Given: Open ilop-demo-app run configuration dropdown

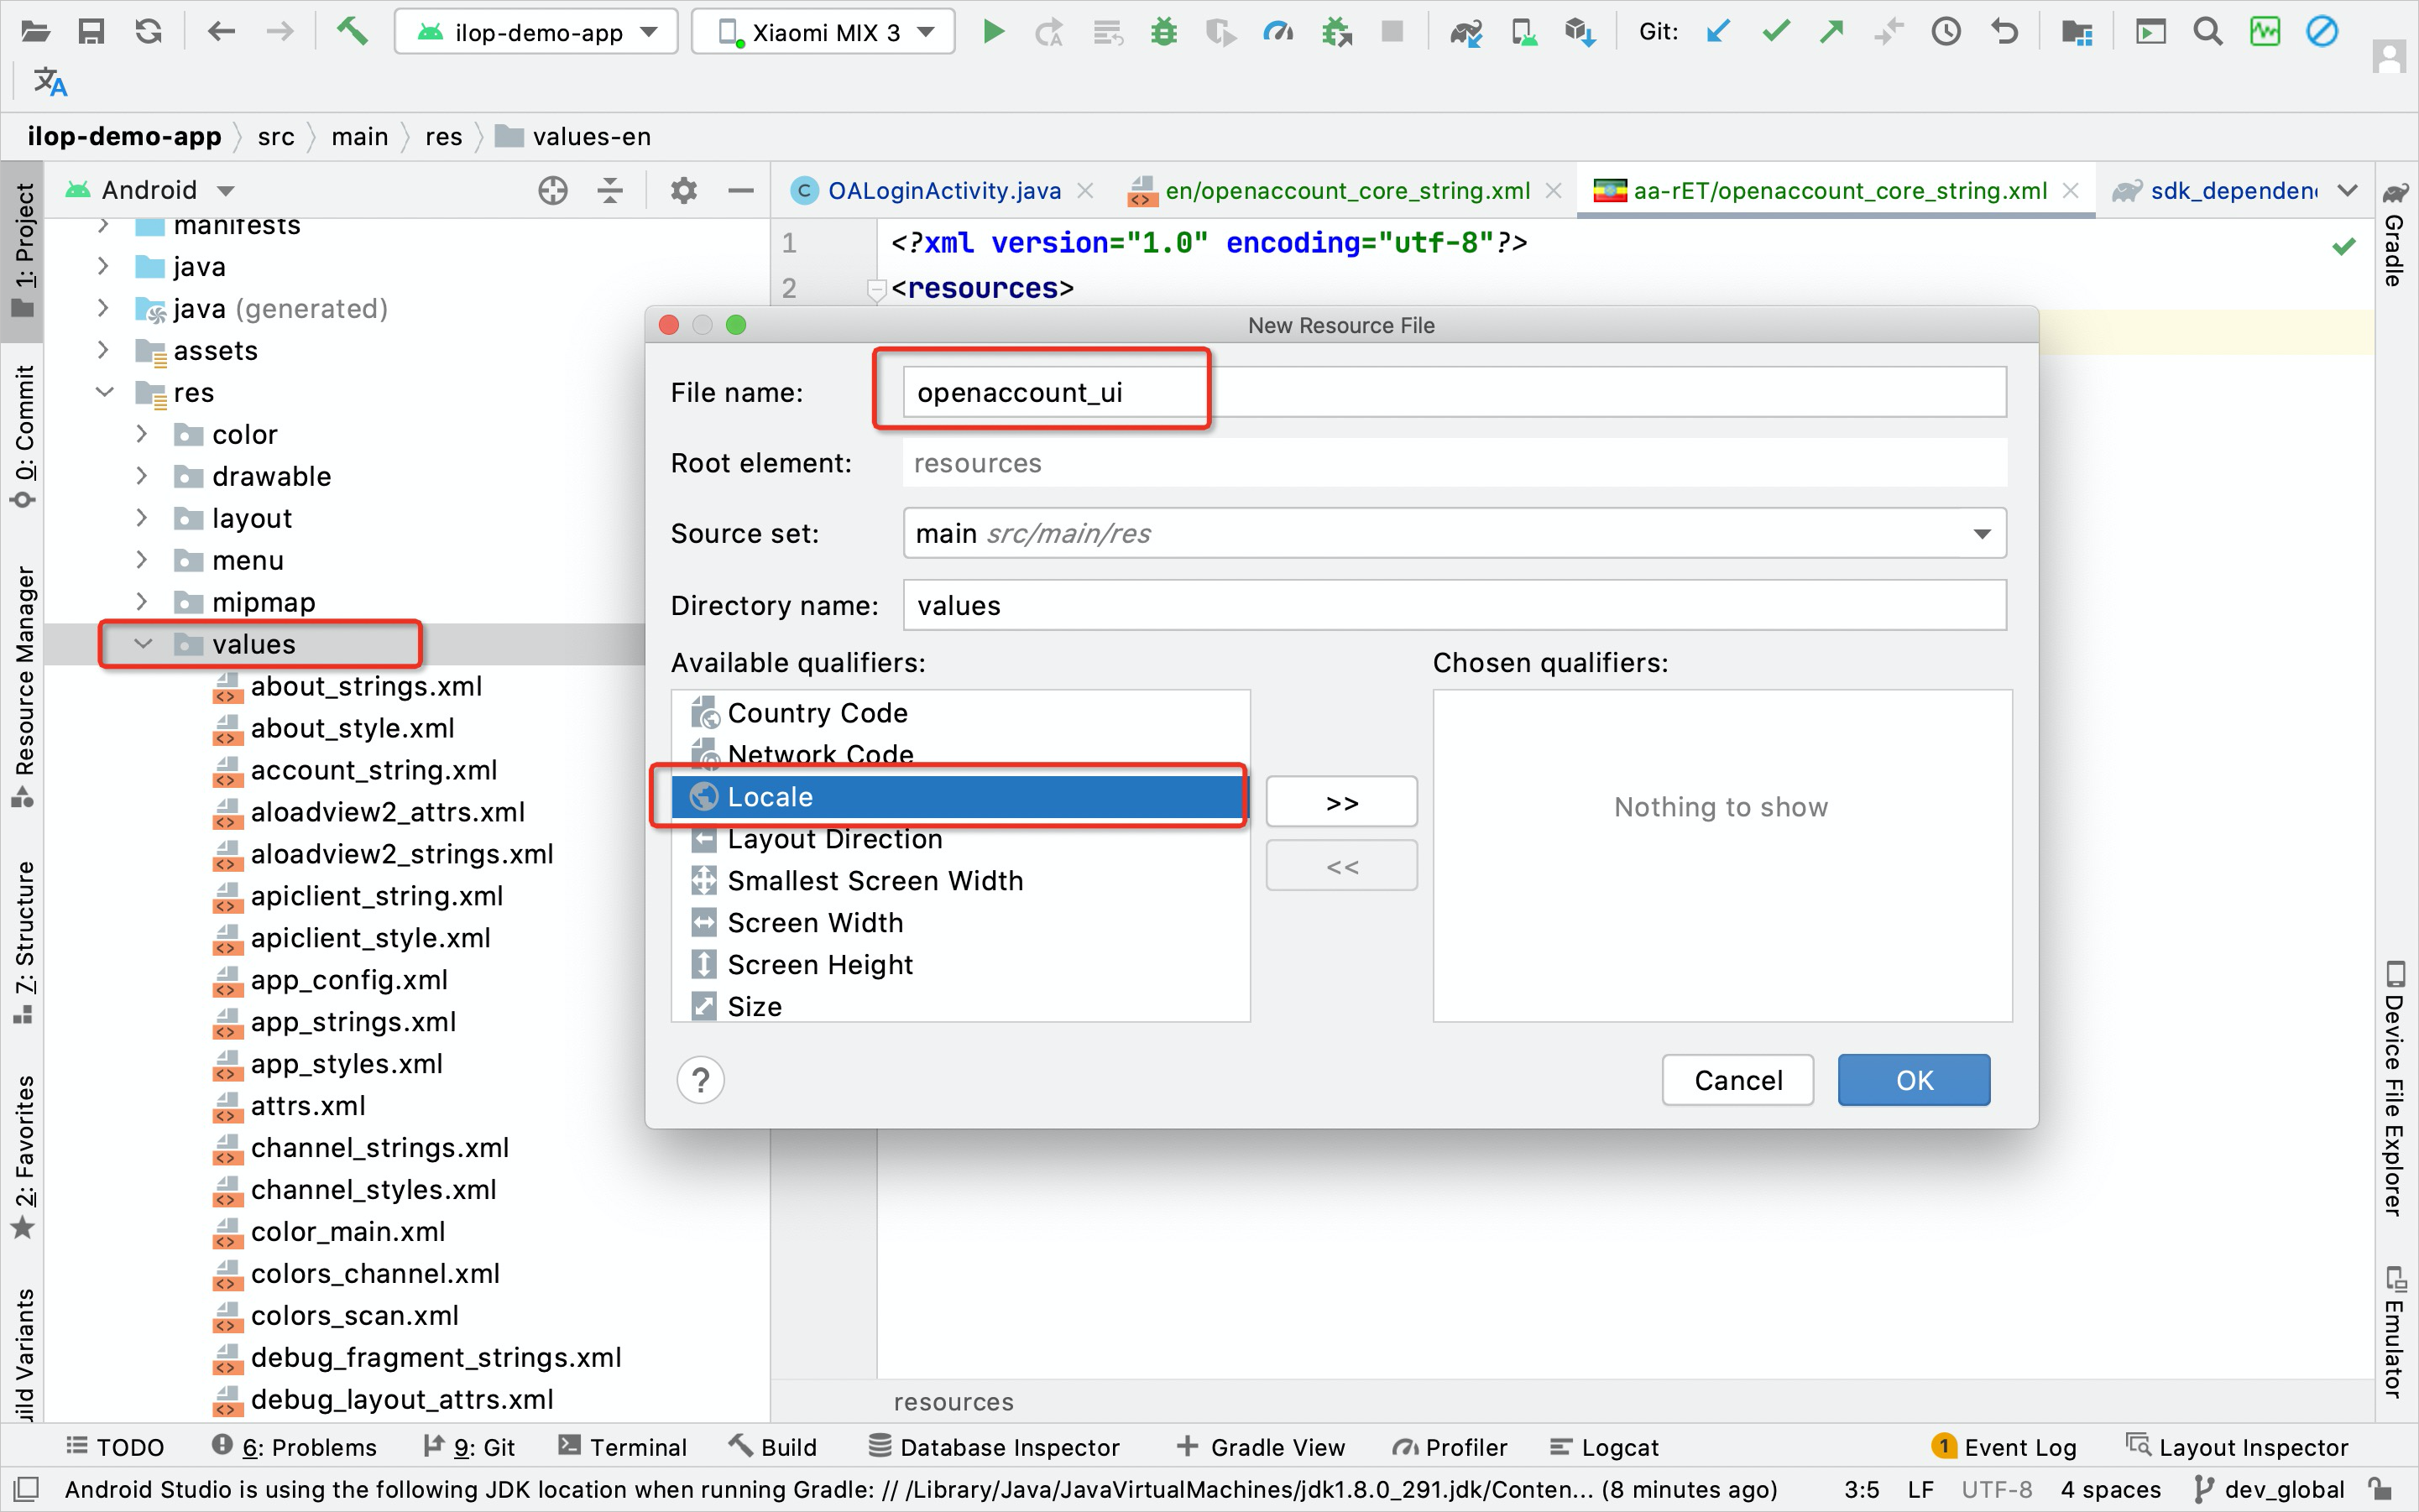Looking at the screenshot, I should [x=536, y=32].
